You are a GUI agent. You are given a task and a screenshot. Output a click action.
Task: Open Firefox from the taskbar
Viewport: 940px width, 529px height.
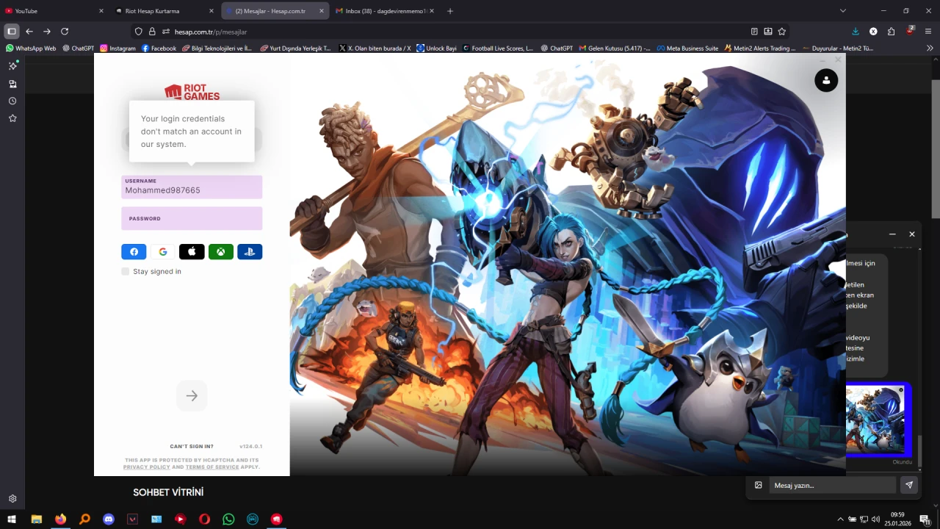[x=60, y=519]
